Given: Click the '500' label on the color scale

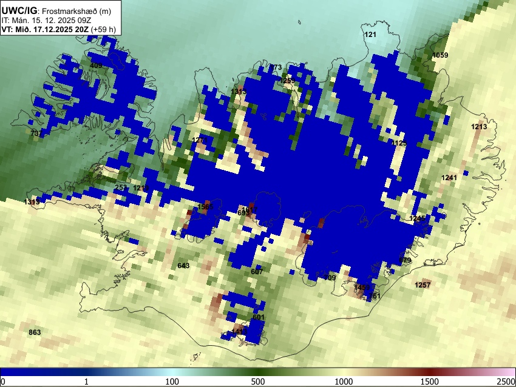Looking at the screenshot, I should pyautogui.click(x=258, y=382).
